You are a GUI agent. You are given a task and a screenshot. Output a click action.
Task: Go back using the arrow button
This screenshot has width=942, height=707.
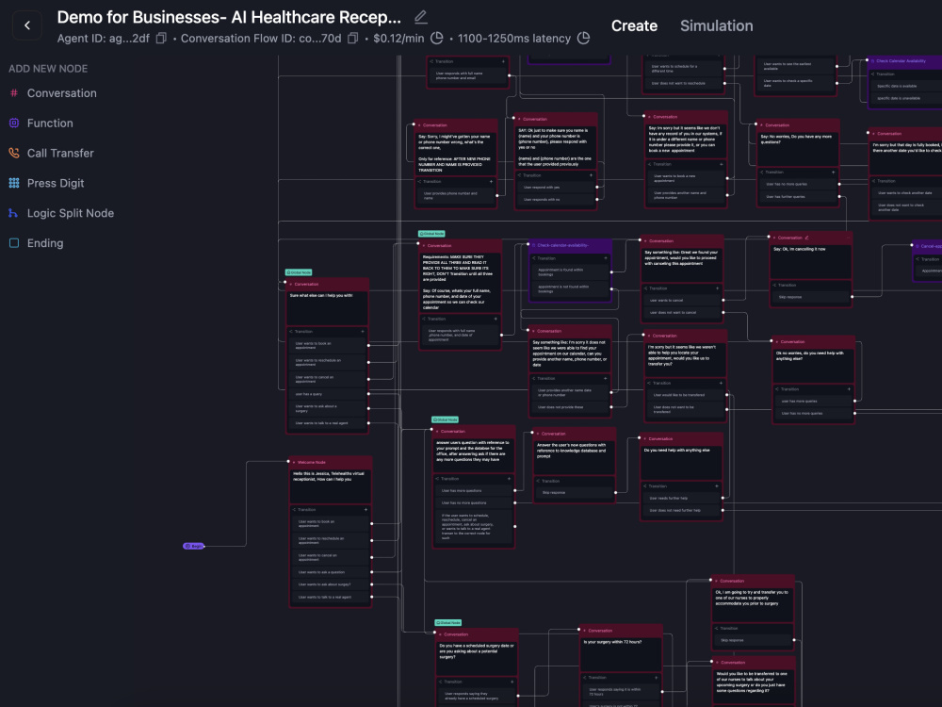click(x=27, y=25)
